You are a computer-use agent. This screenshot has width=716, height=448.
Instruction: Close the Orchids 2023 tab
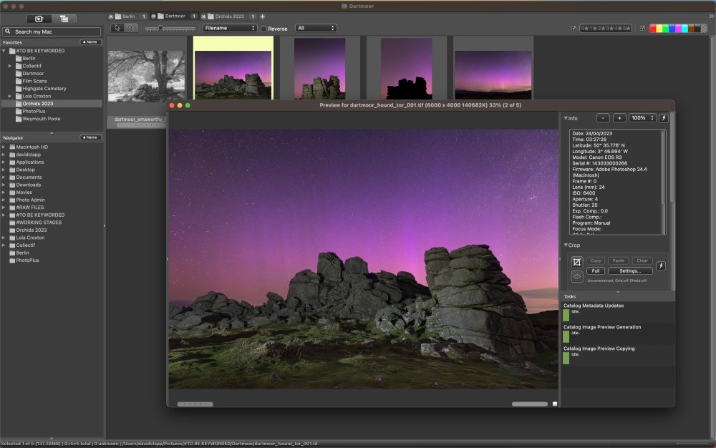[203, 16]
